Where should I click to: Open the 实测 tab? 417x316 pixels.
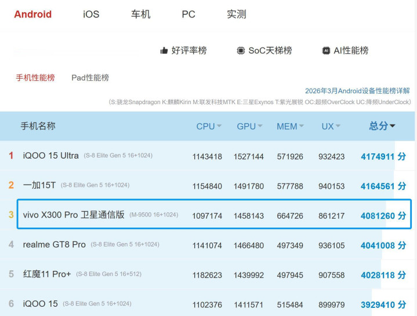coord(237,14)
